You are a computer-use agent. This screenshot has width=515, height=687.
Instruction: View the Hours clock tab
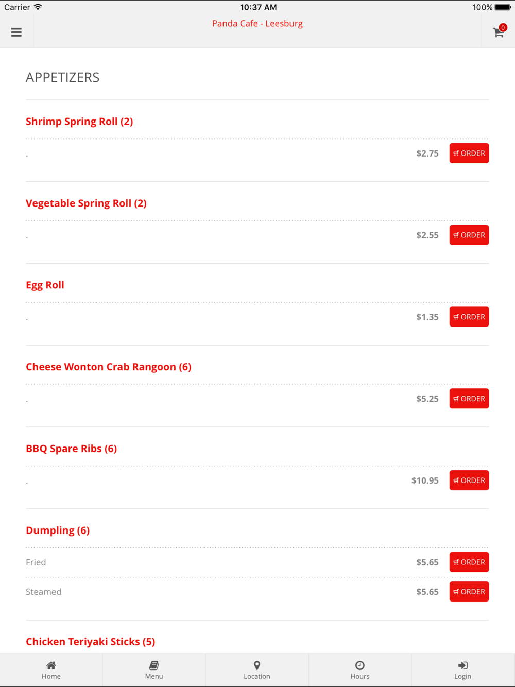pos(360,670)
